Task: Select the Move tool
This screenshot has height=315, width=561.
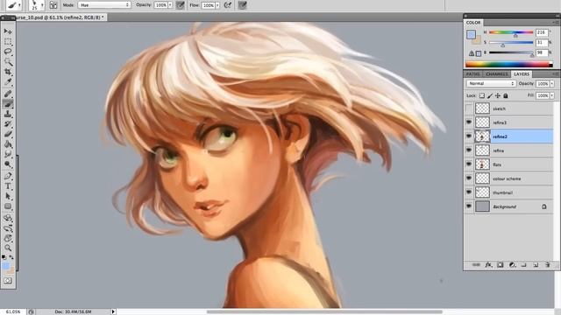Action: coord(8,31)
